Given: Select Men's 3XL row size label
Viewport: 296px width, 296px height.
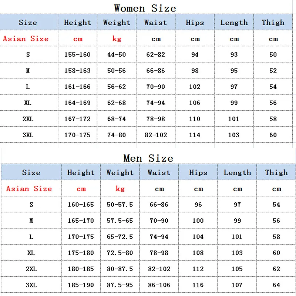Looking at the screenshot, I should (x=31, y=285).
